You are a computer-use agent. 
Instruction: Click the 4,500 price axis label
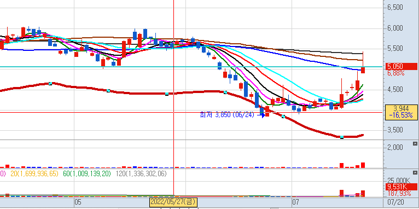pos(395,89)
